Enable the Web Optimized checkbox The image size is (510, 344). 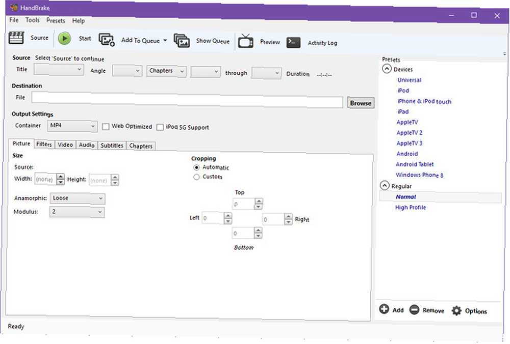click(106, 127)
